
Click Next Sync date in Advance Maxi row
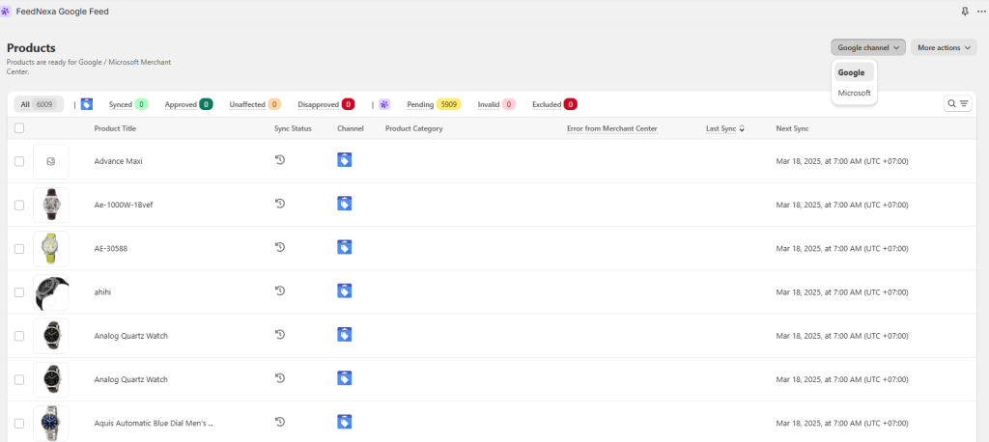click(x=842, y=161)
